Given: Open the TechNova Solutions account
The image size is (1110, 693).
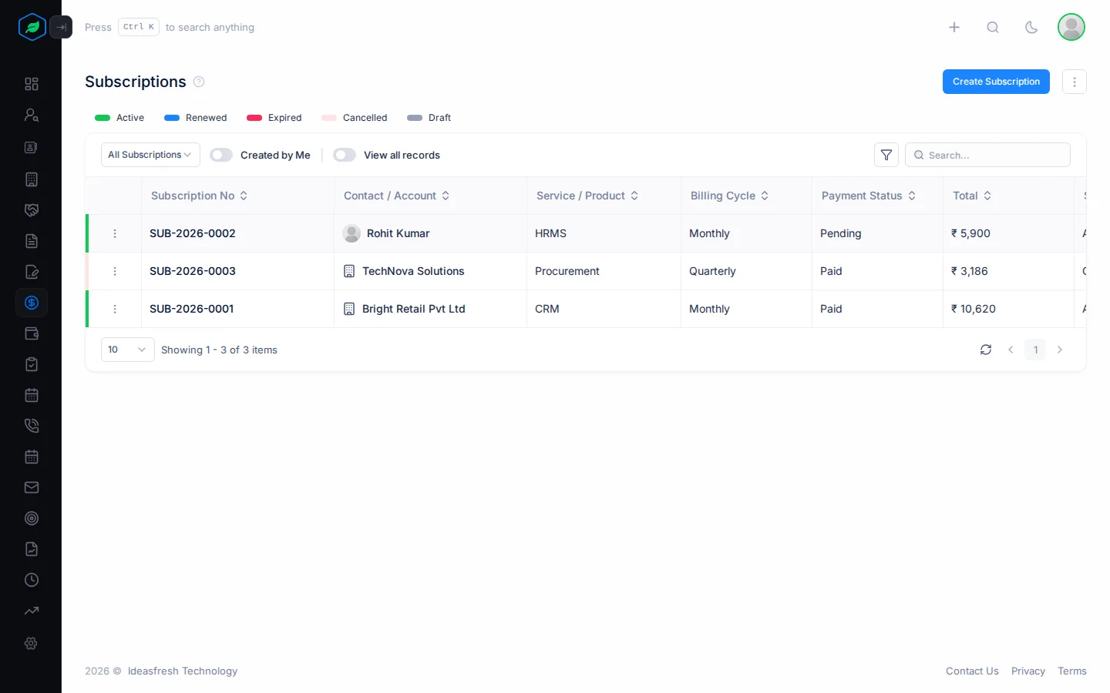Looking at the screenshot, I should pos(413,271).
